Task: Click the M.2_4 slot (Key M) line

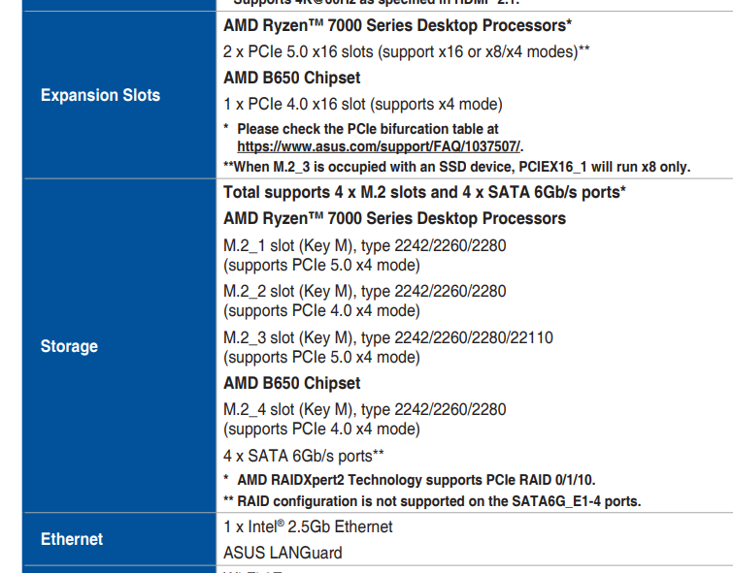Action: point(364,409)
